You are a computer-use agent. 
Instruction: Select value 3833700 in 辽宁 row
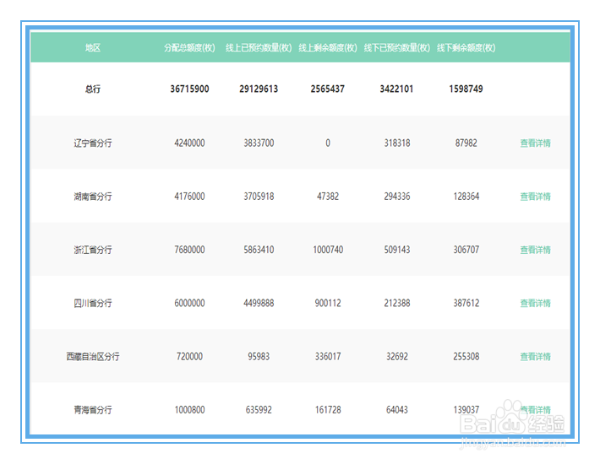coord(259,143)
